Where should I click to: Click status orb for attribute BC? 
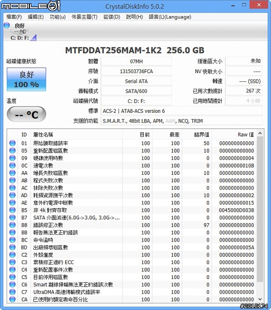[x=13, y=240]
